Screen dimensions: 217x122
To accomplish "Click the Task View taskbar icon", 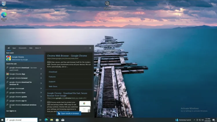I will pos(40,120).
